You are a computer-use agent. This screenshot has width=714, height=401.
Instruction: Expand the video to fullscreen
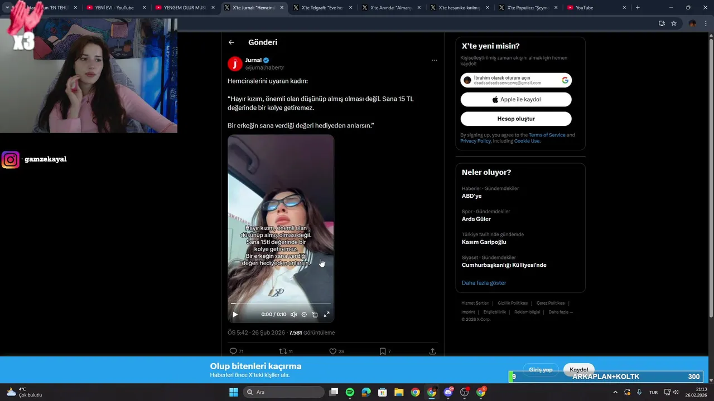click(327, 315)
